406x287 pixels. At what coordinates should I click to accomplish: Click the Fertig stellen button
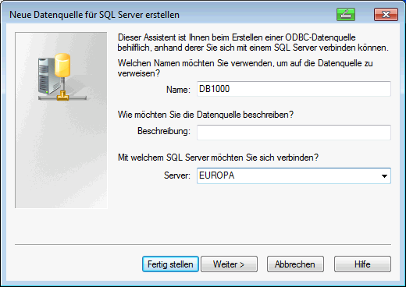[x=170, y=264]
